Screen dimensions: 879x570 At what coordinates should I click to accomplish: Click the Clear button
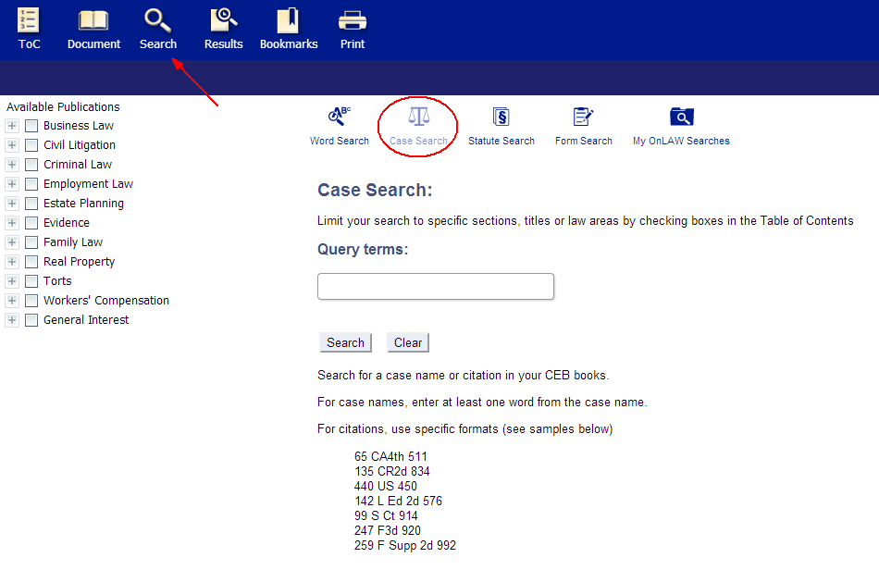click(x=408, y=342)
